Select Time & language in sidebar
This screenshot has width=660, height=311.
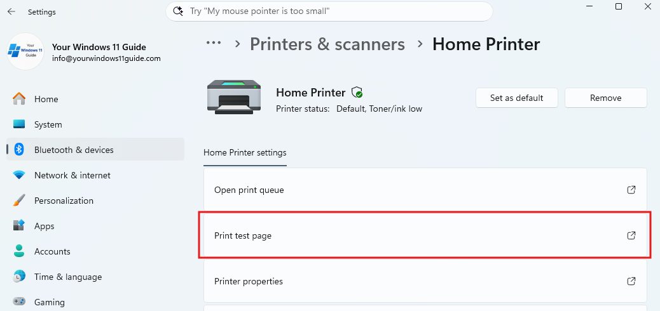pos(95,277)
